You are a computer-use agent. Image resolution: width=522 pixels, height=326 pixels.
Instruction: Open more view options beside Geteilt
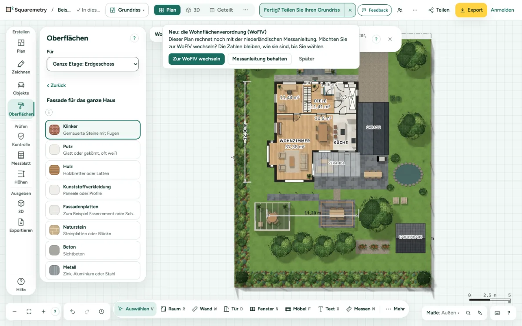click(245, 10)
